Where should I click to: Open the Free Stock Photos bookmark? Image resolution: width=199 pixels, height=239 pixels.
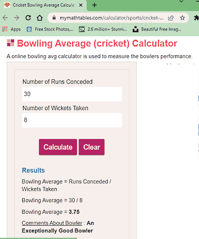[50, 29]
